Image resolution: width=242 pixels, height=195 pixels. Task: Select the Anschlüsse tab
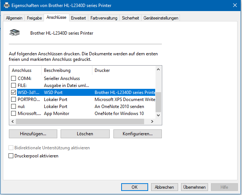(x=56, y=17)
